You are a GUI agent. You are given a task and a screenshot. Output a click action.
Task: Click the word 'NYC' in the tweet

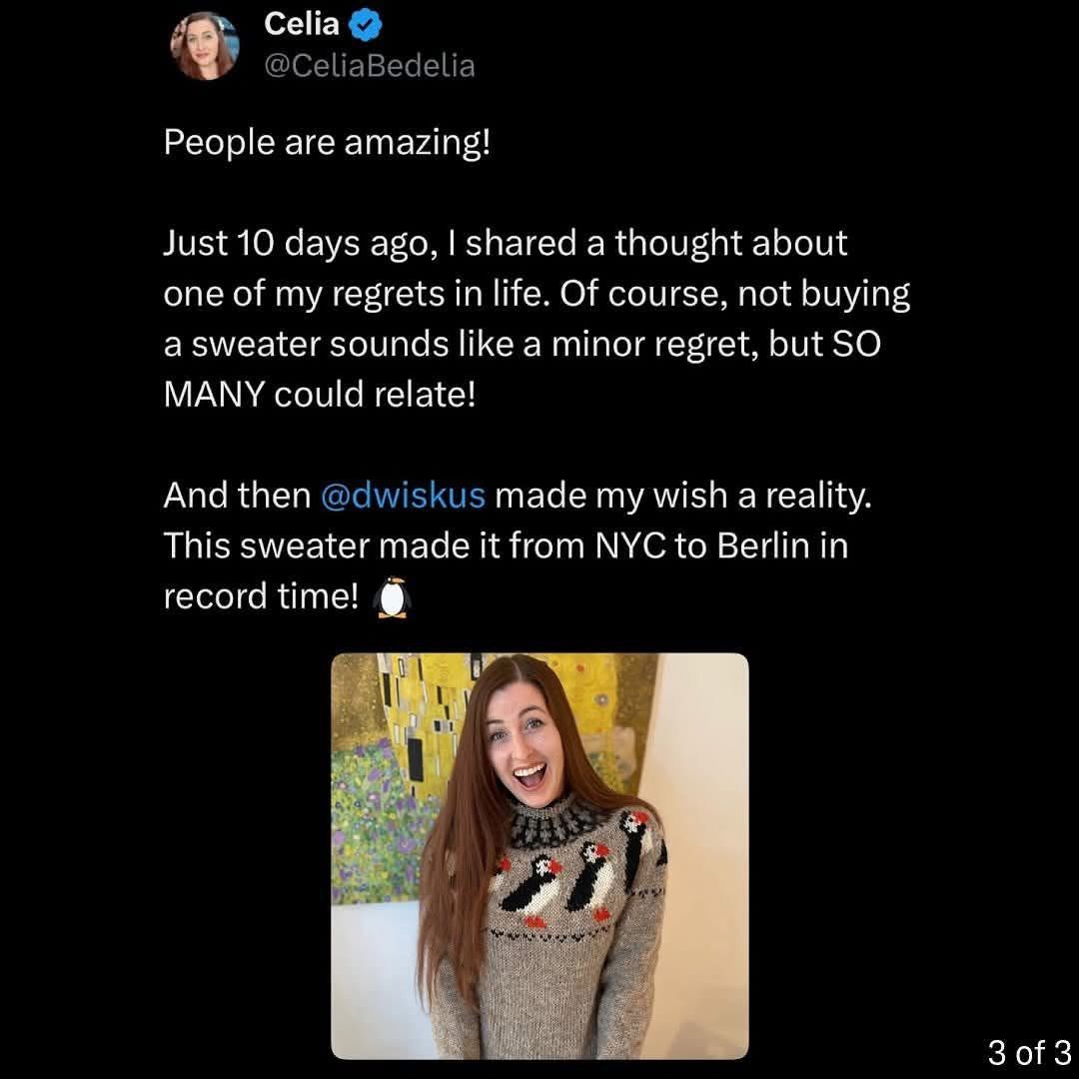[630, 545]
